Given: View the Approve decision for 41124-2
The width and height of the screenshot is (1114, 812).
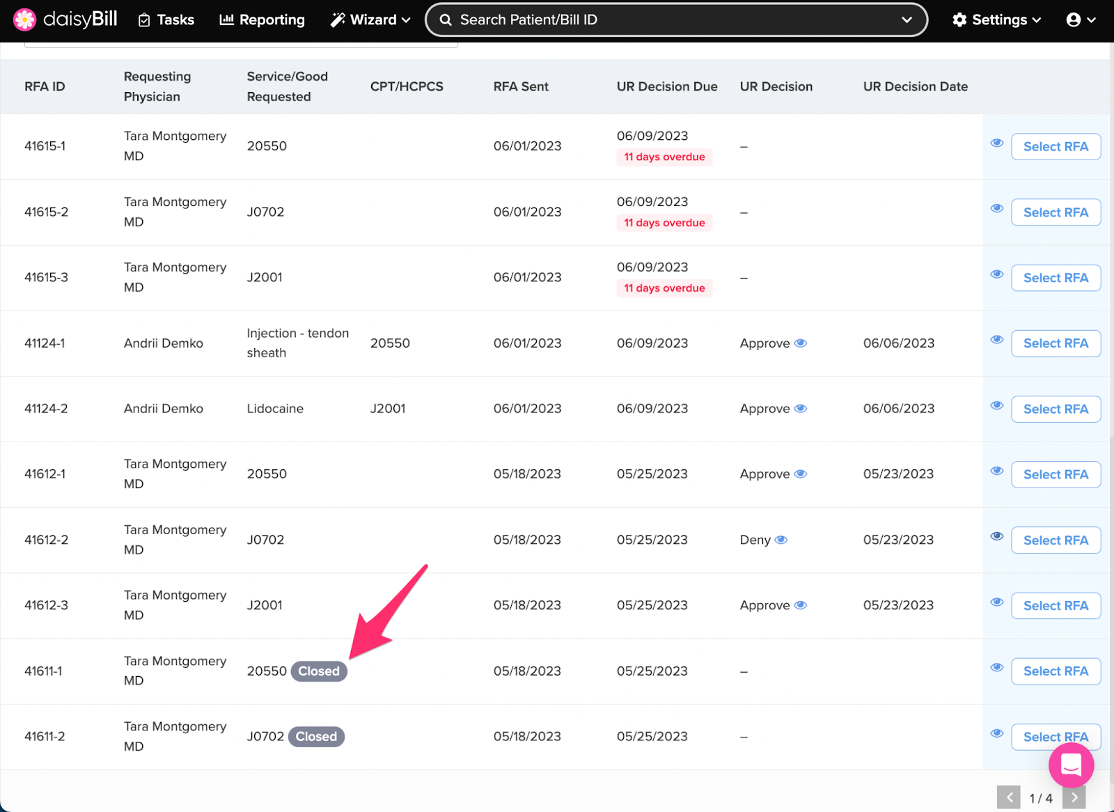Looking at the screenshot, I should pos(801,408).
